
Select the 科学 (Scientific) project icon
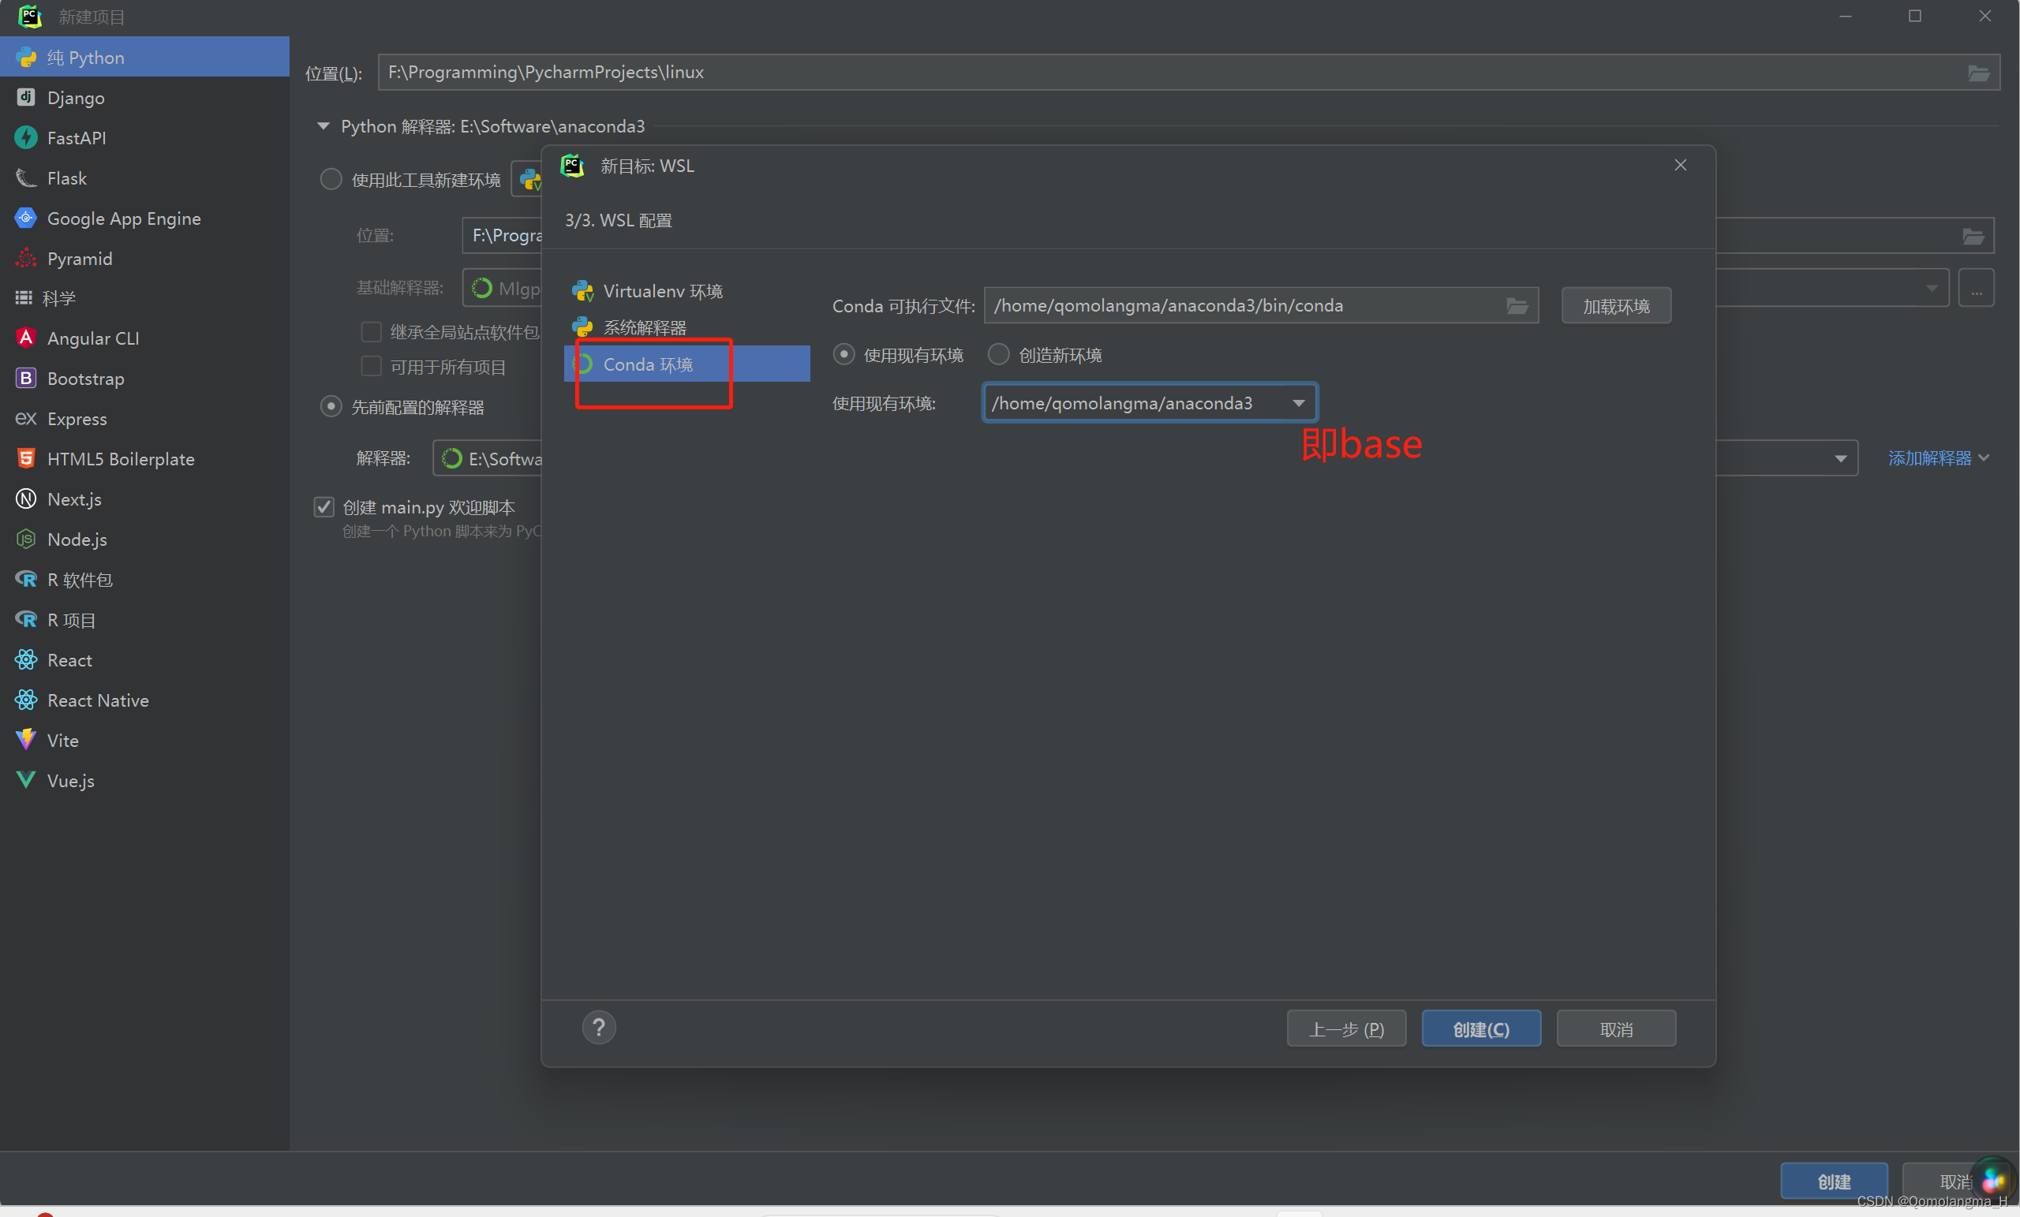(24, 298)
